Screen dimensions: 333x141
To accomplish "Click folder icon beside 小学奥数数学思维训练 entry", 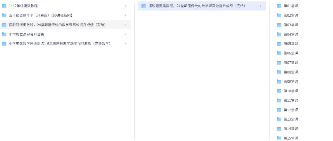I will tap(4, 44).
